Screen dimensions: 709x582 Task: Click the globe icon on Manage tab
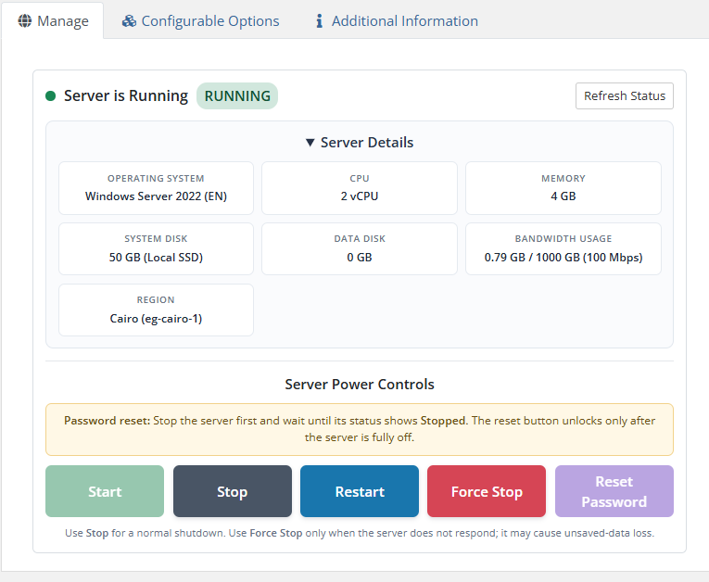point(24,20)
